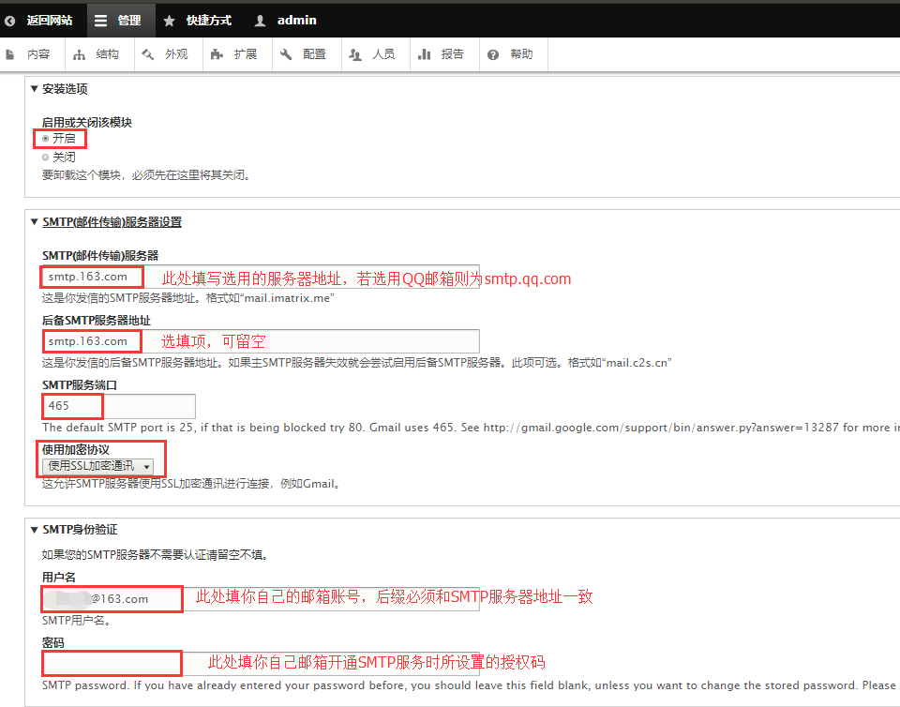Click the 内容 toolbar link
The width and height of the screenshot is (900, 707).
pyautogui.click(x=30, y=54)
